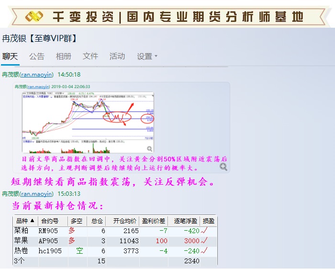Click the 合约号 column header
This screenshot has width=335, height=270.
point(50,221)
